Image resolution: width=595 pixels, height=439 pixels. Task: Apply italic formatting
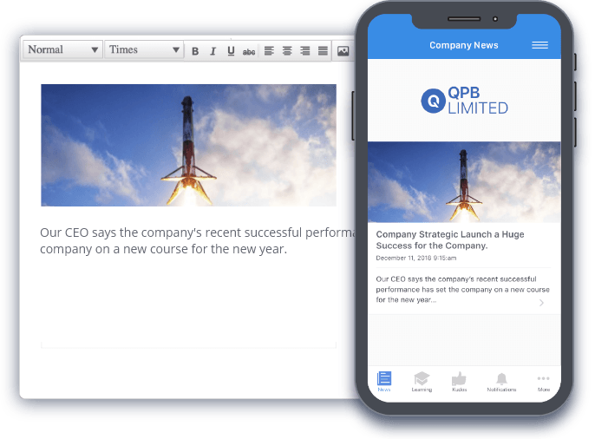tap(212, 51)
